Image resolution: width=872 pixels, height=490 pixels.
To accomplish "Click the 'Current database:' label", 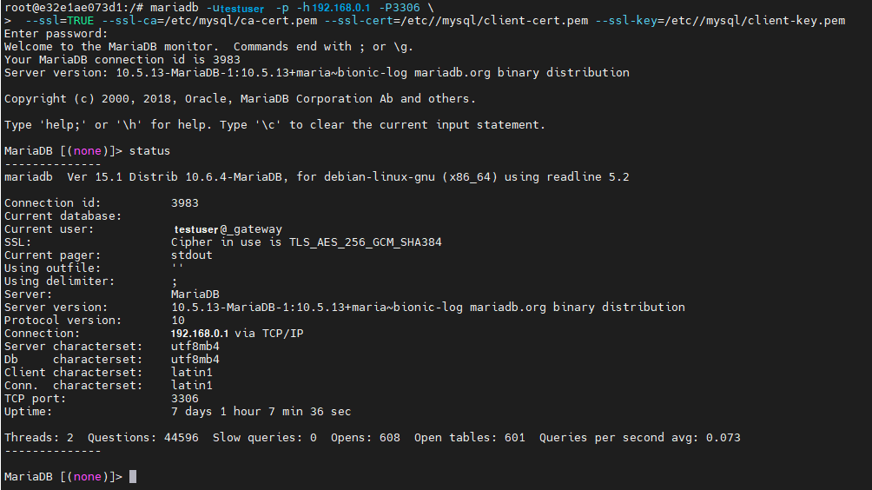I will pyautogui.click(x=63, y=216).
